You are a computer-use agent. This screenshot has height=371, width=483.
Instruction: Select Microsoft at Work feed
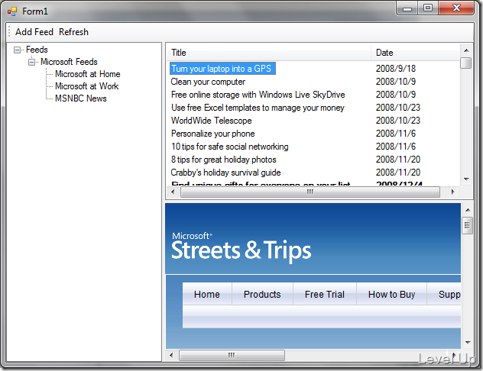pyautogui.click(x=87, y=86)
